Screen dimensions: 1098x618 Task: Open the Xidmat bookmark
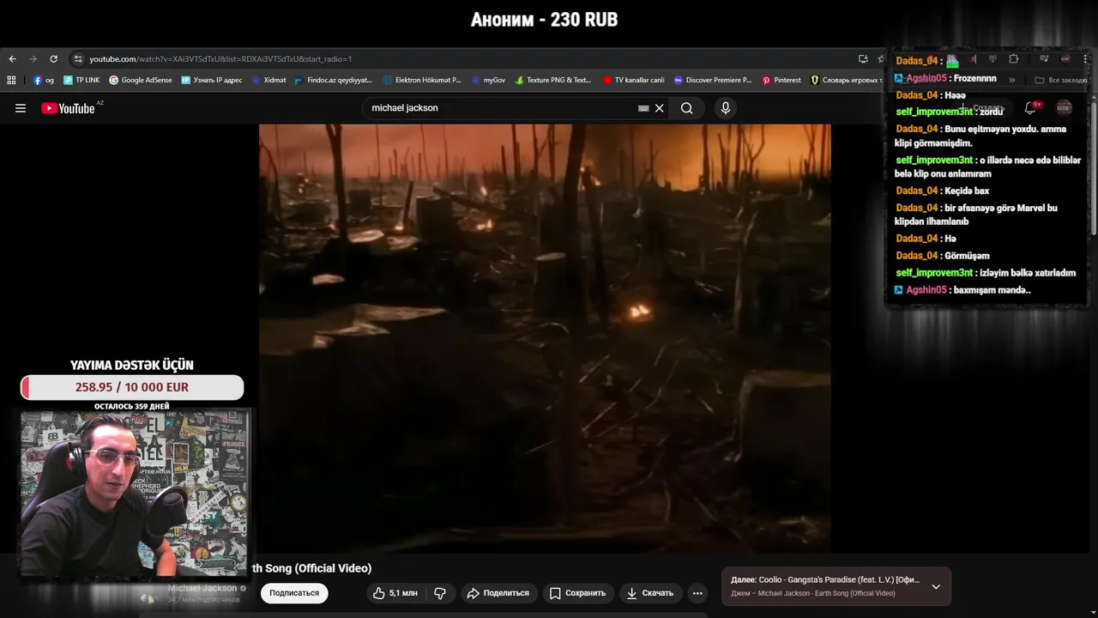point(268,80)
